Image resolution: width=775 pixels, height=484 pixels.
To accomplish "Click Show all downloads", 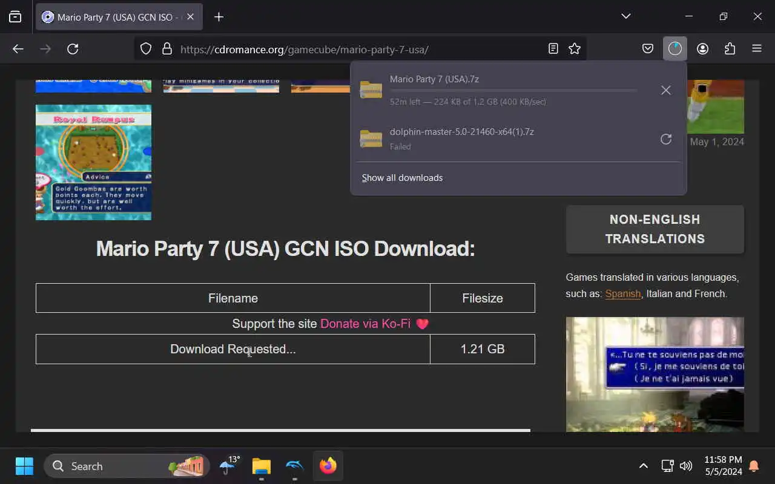I will (402, 178).
